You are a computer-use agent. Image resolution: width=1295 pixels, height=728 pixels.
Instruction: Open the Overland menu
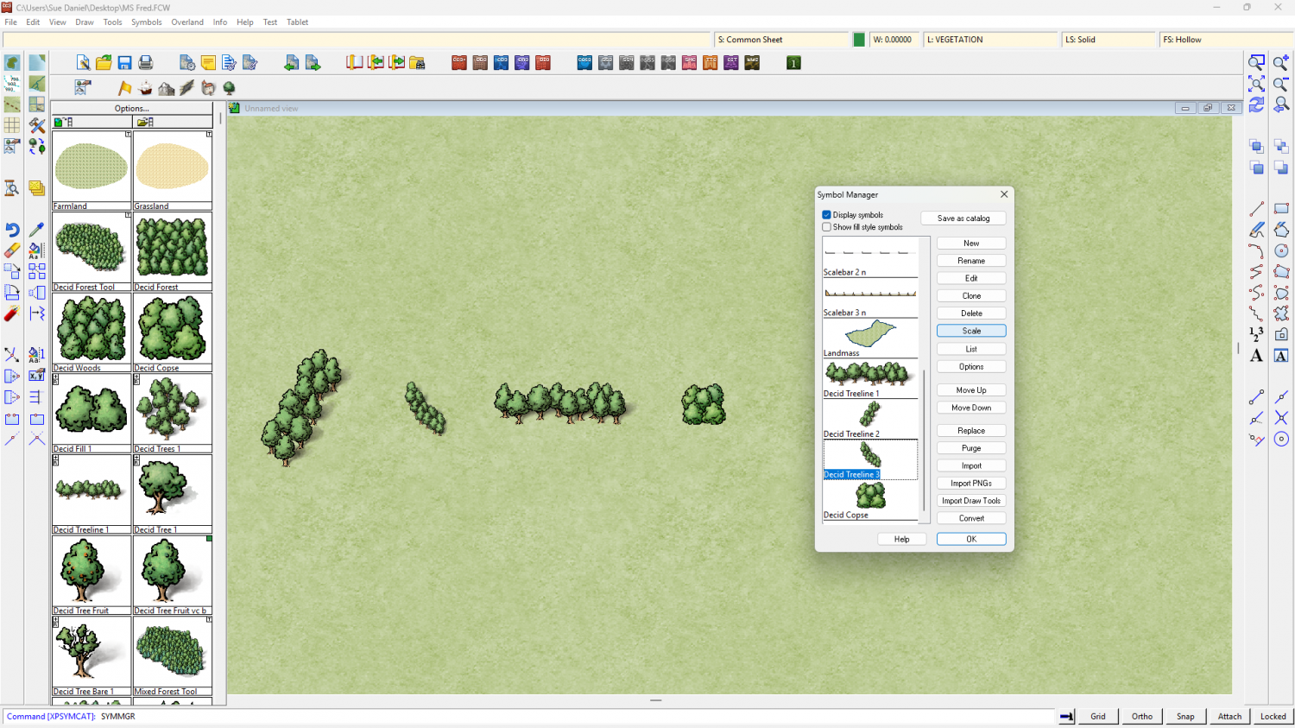point(187,22)
